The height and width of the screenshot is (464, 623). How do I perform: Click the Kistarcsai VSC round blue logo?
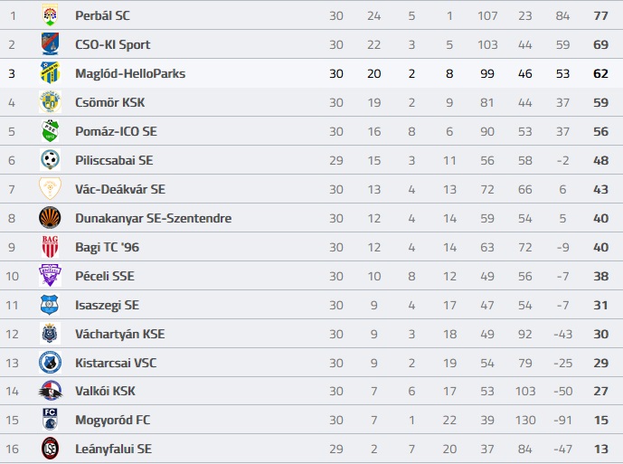click(50, 363)
